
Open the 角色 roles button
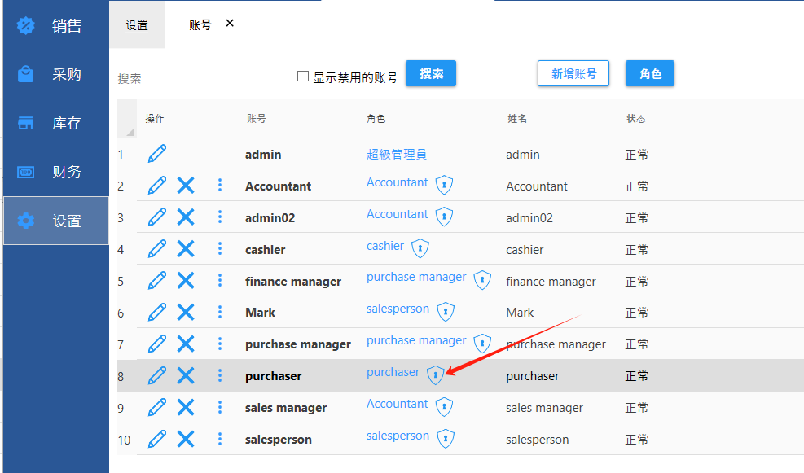[x=650, y=74]
